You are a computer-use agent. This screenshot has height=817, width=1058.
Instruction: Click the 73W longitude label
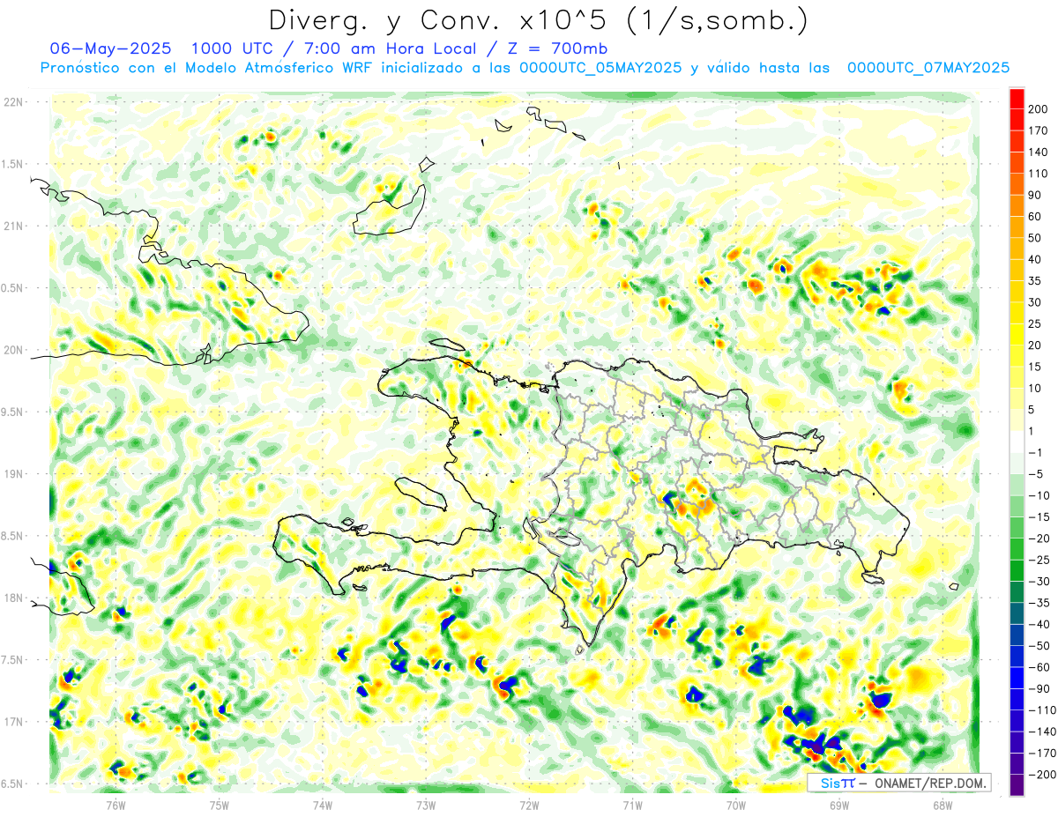click(x=426, y=805)
